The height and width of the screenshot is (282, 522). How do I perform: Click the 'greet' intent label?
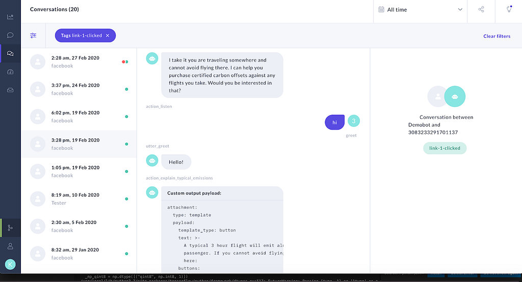pos(351,135)
